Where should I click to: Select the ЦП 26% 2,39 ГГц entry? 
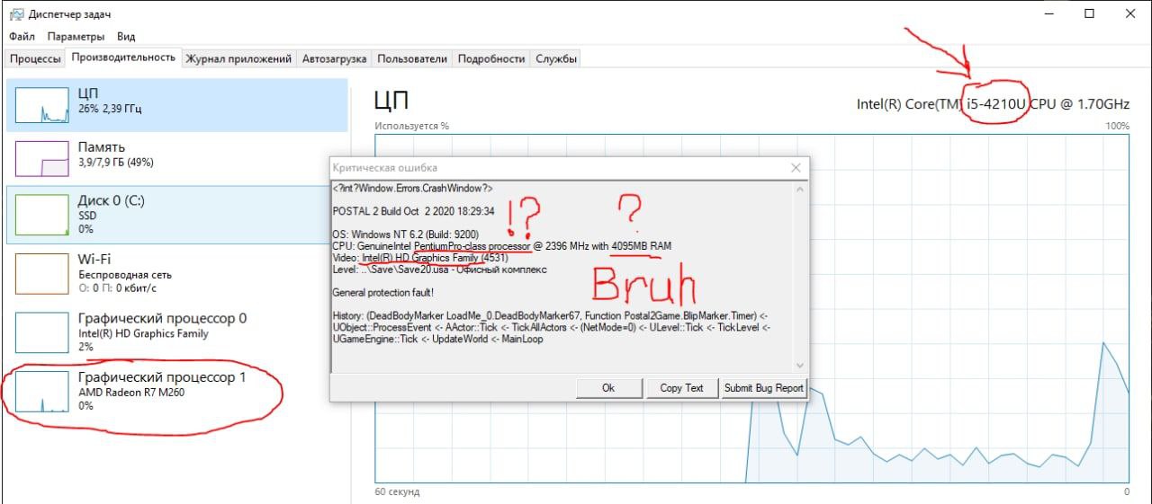coord(176,105)
